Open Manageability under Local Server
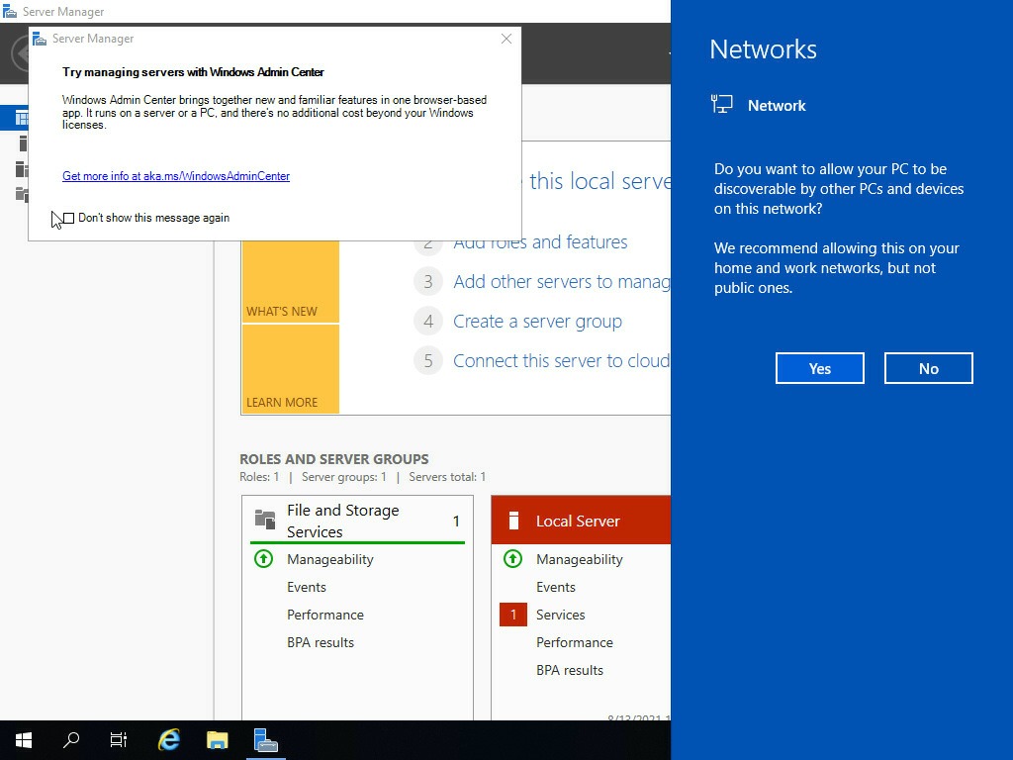Viewport: 1013px width, 760px height. point(580,560)
